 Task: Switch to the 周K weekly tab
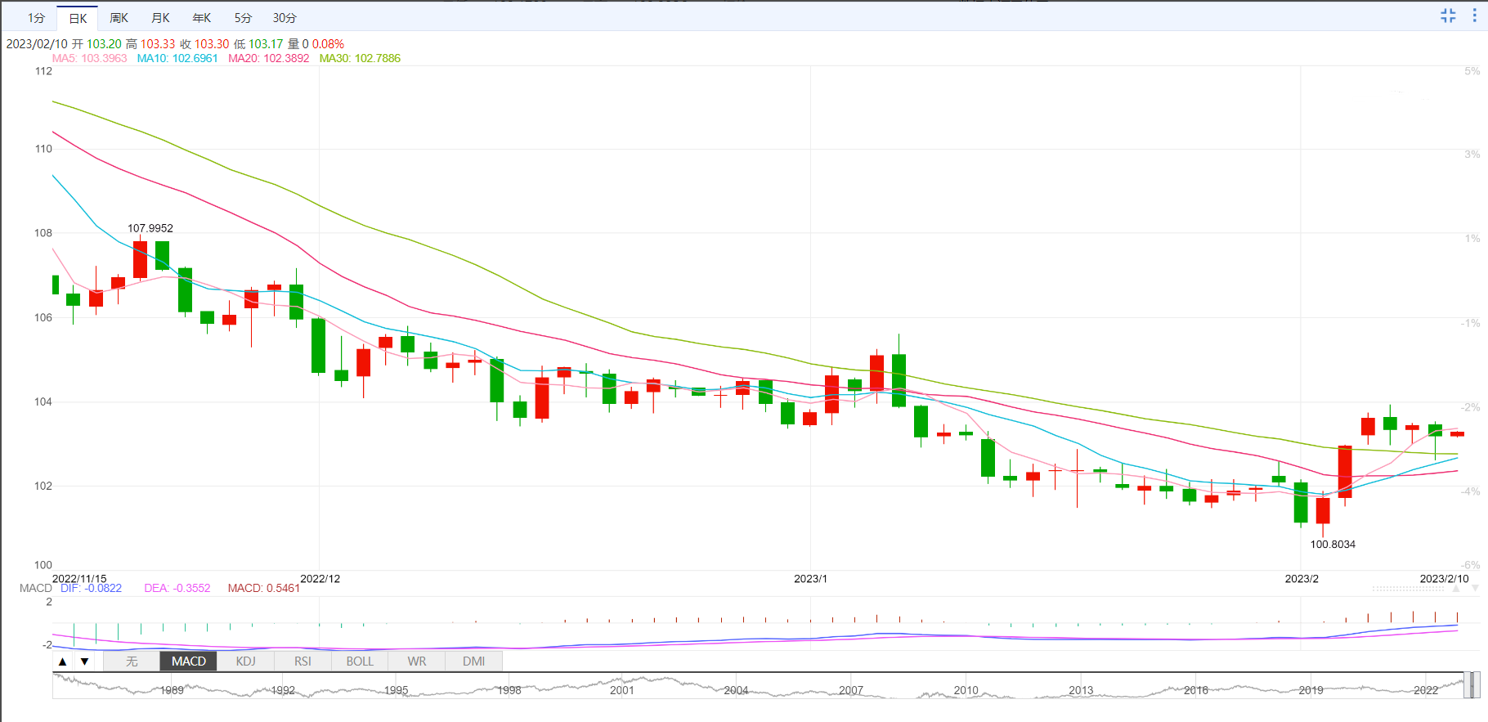point(119,18)
